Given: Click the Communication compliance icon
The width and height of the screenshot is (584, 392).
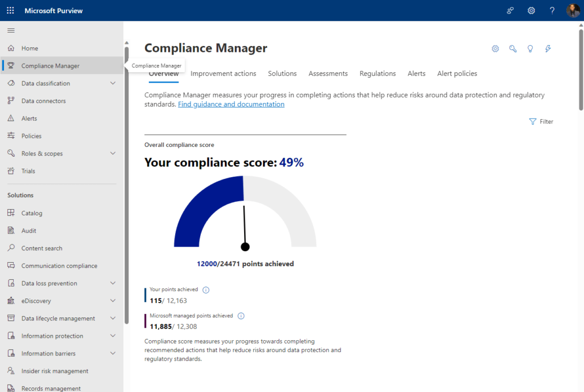Looking at the screenshot, I should click(x=11, y=266).
